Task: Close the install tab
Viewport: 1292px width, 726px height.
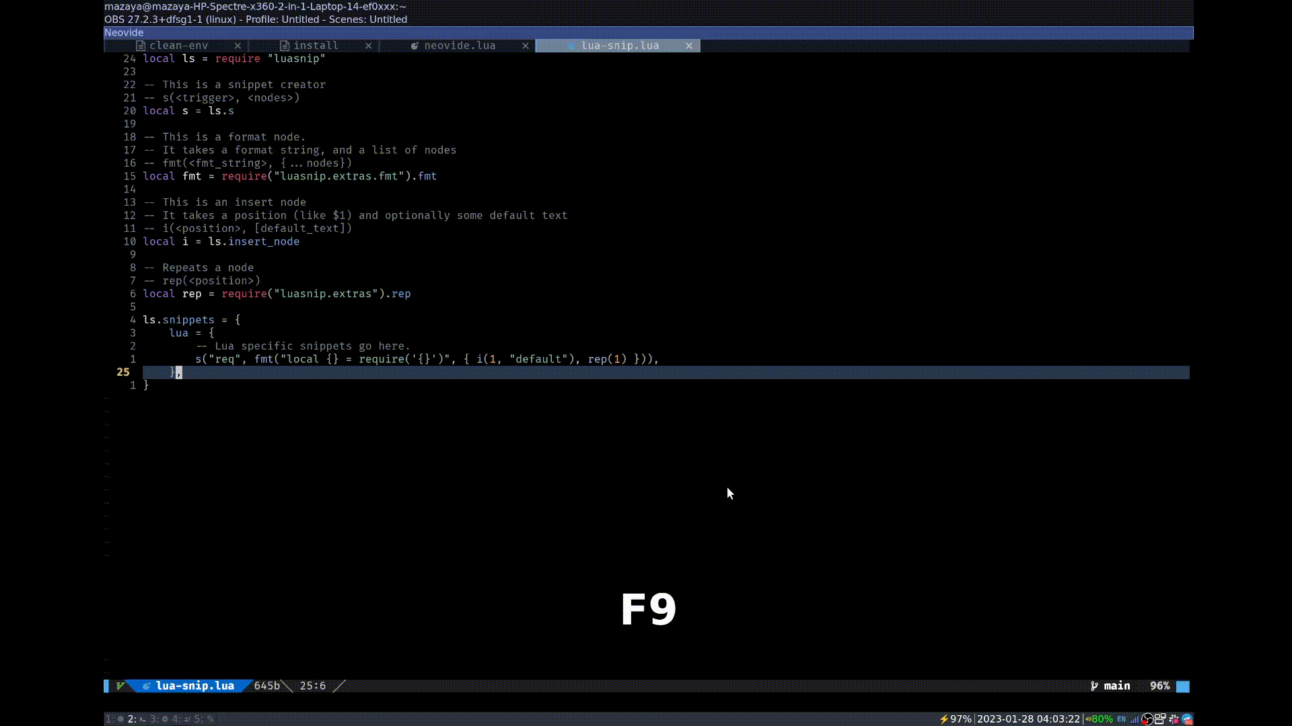Action: [x=368, y=46]
